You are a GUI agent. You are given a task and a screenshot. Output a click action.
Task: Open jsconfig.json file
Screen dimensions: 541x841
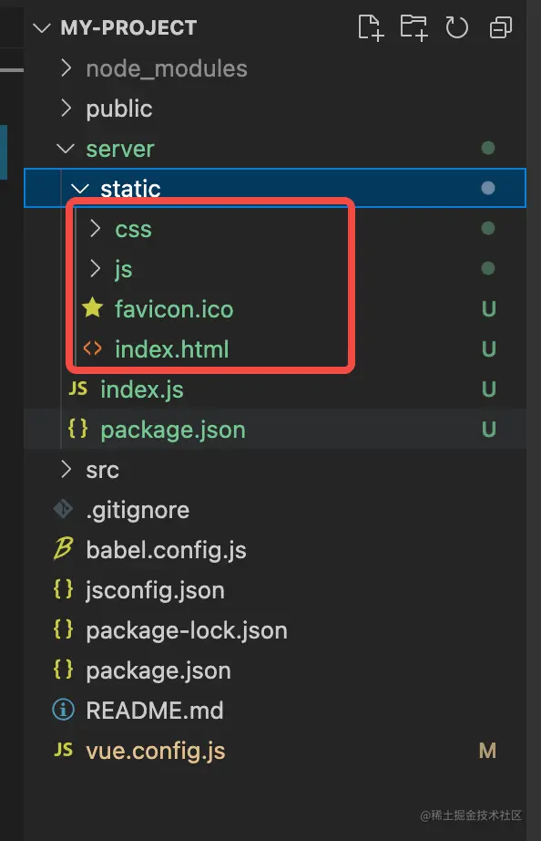pyautogui.click(x=275, y=589)
